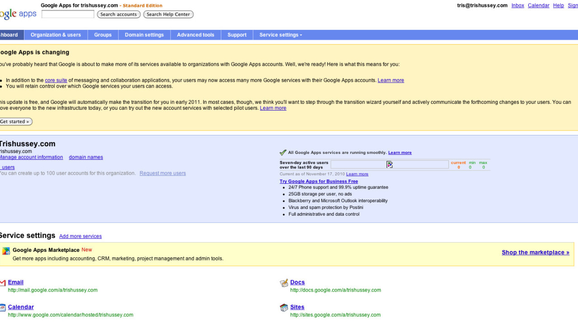Open the Shop the marketplace link
The height and width of the screenshot is (325, 578).
click(x=535, y=252)
